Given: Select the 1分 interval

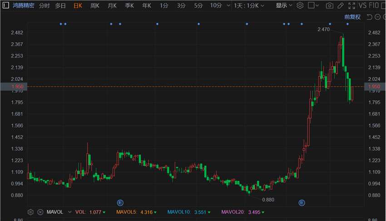Looking at the screenshot, I should pos(163,5).
